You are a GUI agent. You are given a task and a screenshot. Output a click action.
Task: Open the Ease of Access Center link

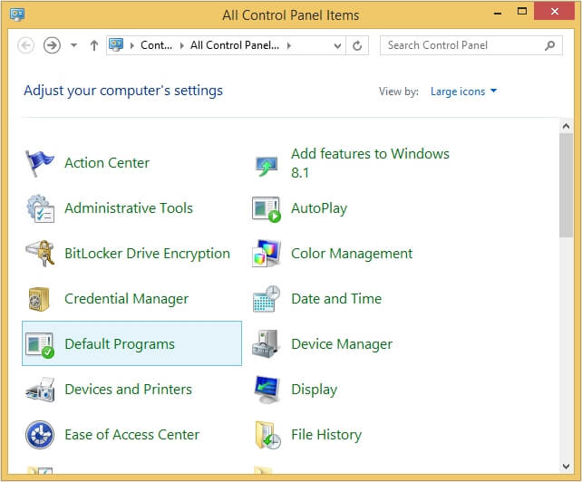click(x=132, y=435)
